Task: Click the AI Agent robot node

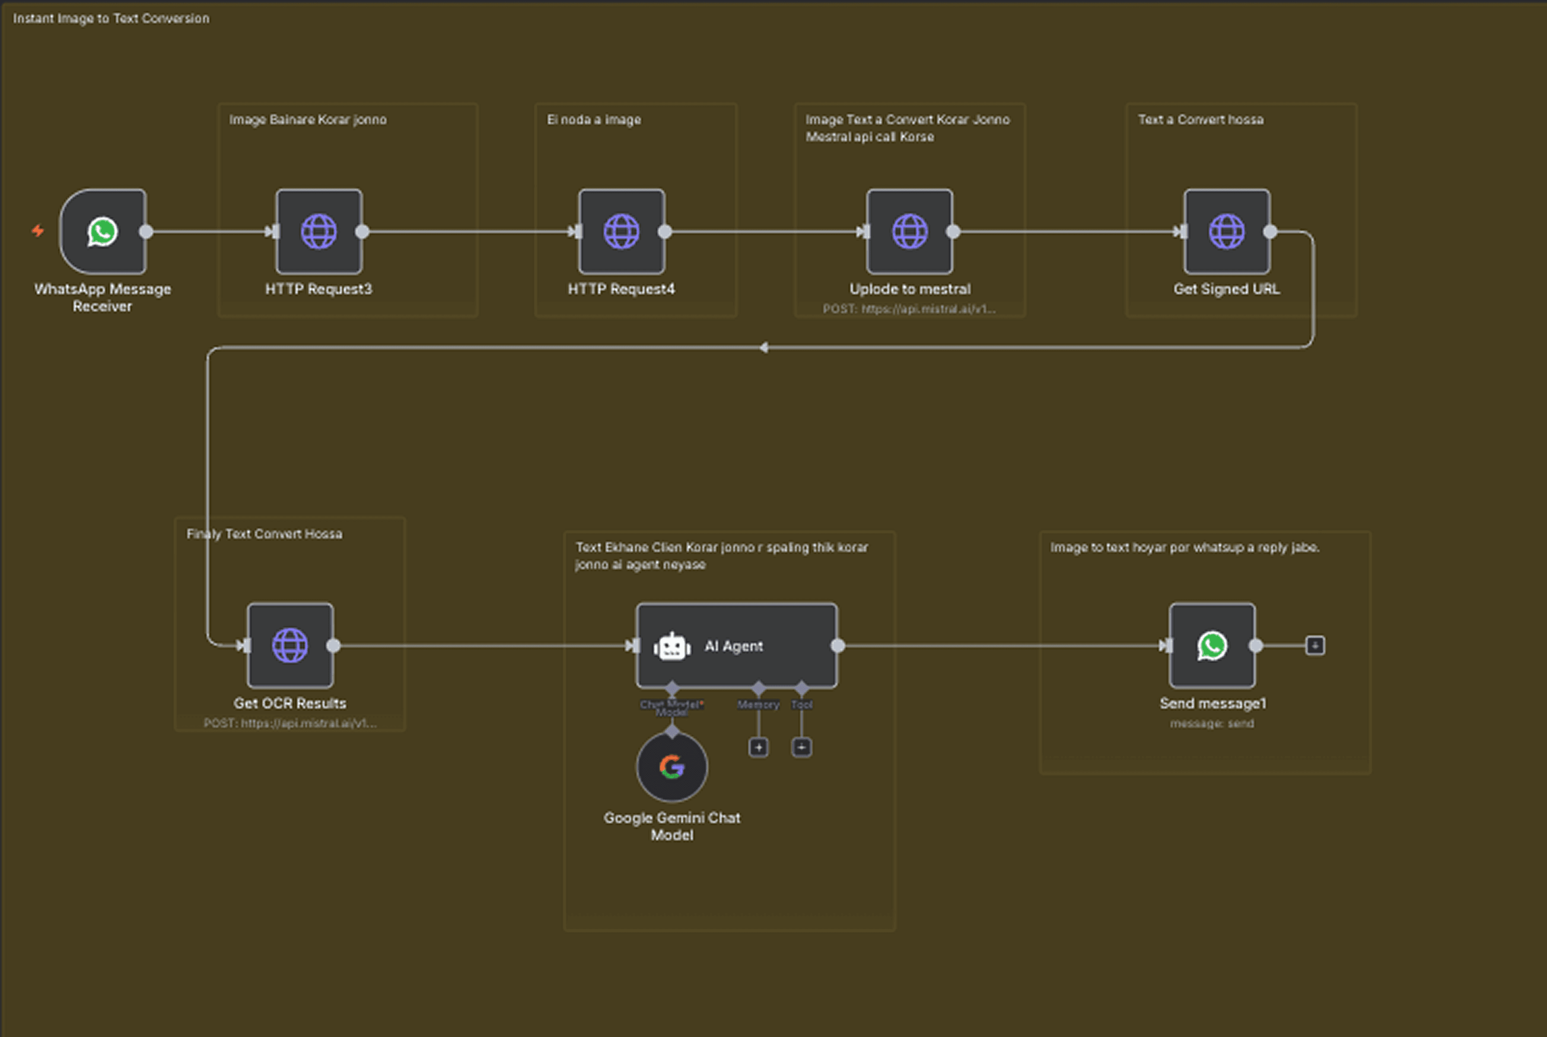Action: tap(736, 646)
